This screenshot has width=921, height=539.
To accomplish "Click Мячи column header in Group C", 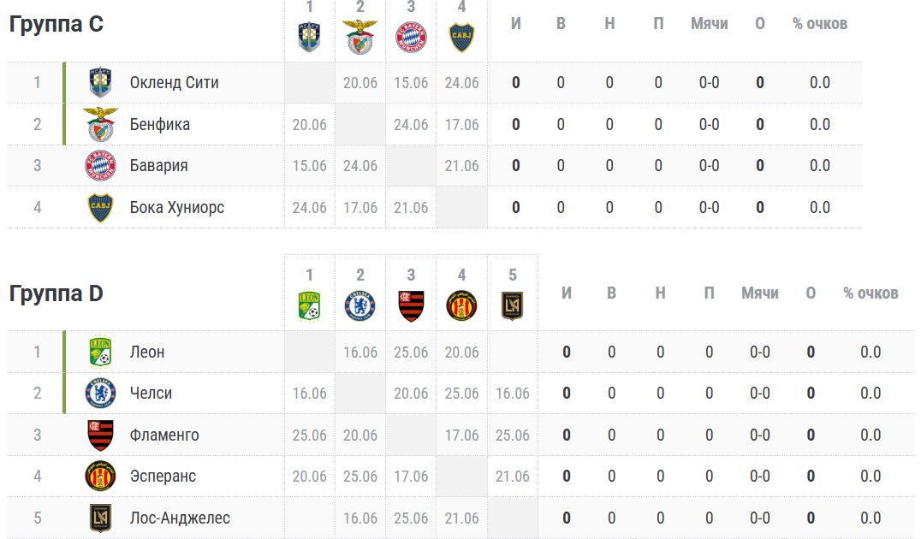I will point(709,23).
